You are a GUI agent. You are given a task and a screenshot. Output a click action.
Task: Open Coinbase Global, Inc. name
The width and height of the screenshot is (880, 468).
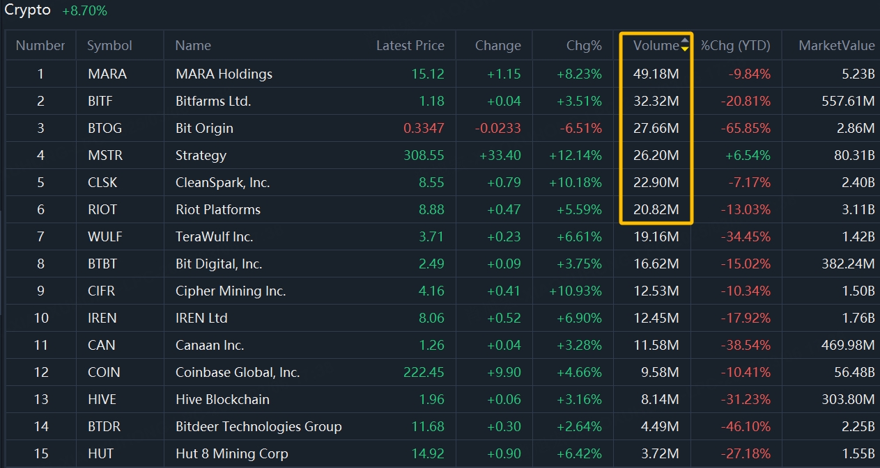238,372
